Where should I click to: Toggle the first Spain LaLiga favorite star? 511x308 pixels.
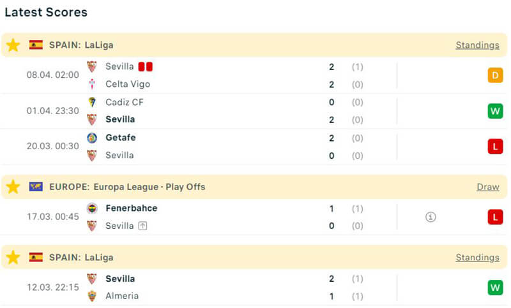click(x=13, y=45)
